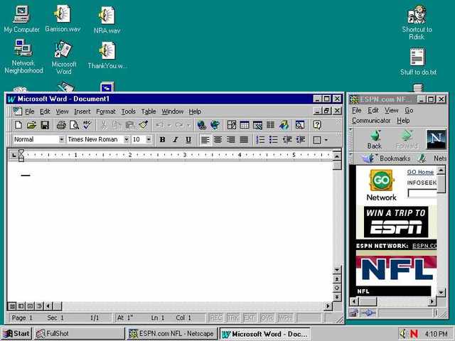Click the Win a Trip to ESPN banner
455x341 pixels.
(x=396, y=222)
